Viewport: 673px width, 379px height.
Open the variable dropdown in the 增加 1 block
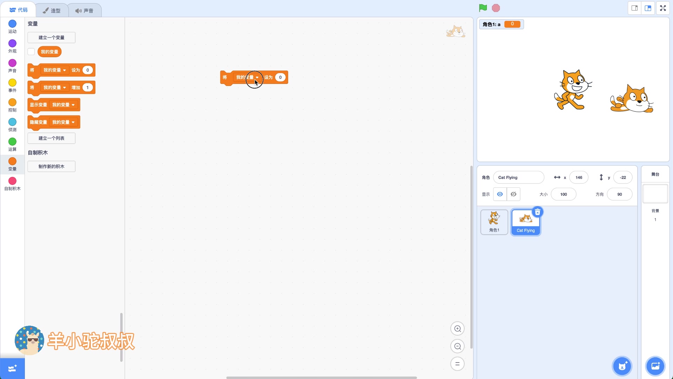[64, 87]
